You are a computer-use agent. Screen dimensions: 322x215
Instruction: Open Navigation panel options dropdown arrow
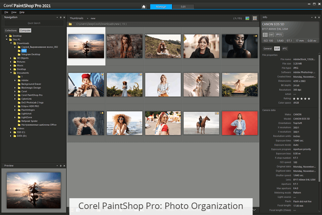pyautogui.click(x=57, y=17)
